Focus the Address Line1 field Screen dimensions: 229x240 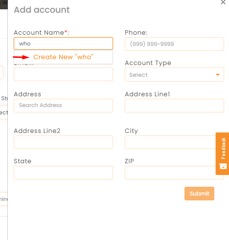coord(174,106)
